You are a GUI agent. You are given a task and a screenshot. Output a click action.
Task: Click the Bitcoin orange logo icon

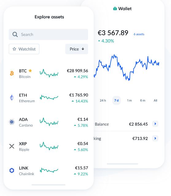pos(12,73)
